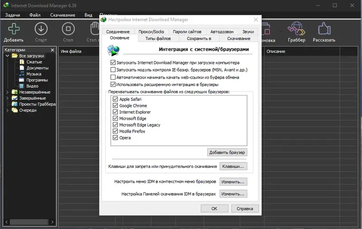Uncheck Apple Safari browser
362x229 pixels.
click(115, 99)
